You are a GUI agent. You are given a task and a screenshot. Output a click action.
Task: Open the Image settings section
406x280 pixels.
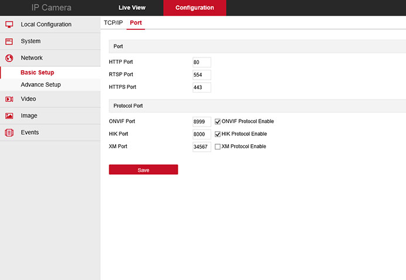(x=50, y=116)
